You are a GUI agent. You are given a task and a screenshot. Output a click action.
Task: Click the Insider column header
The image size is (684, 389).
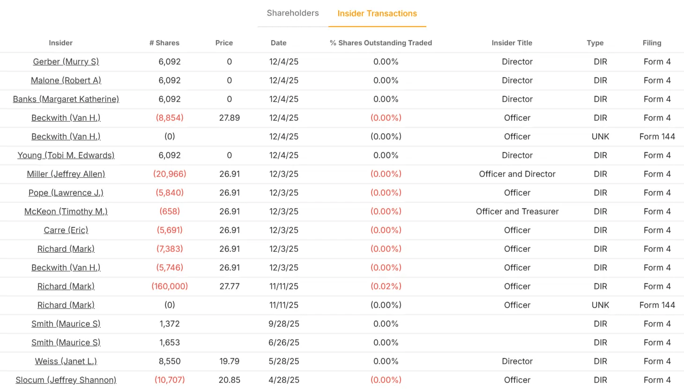60,43
